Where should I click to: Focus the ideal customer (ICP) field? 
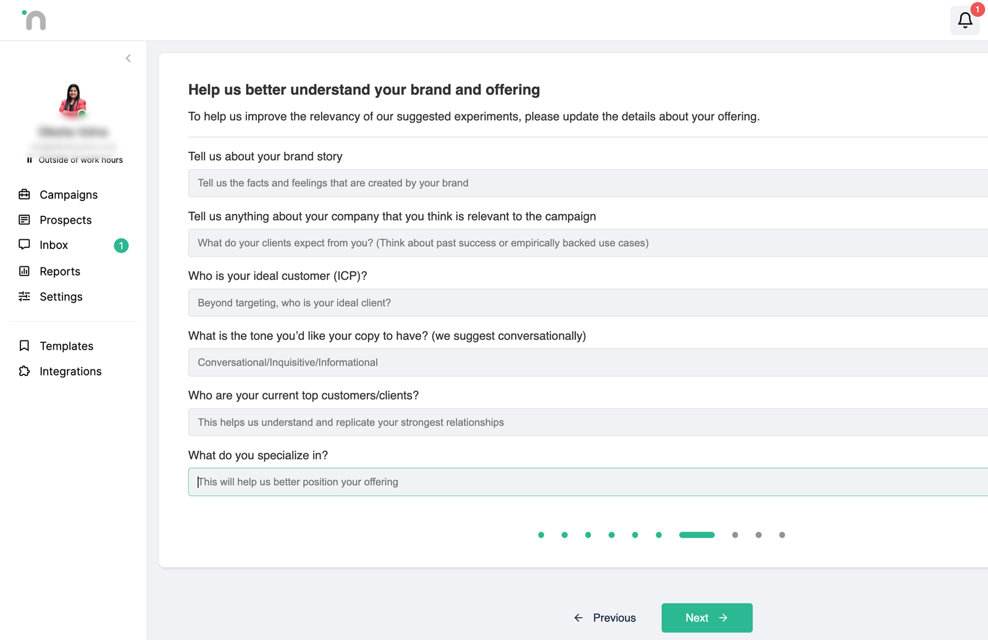coord(588,303)
